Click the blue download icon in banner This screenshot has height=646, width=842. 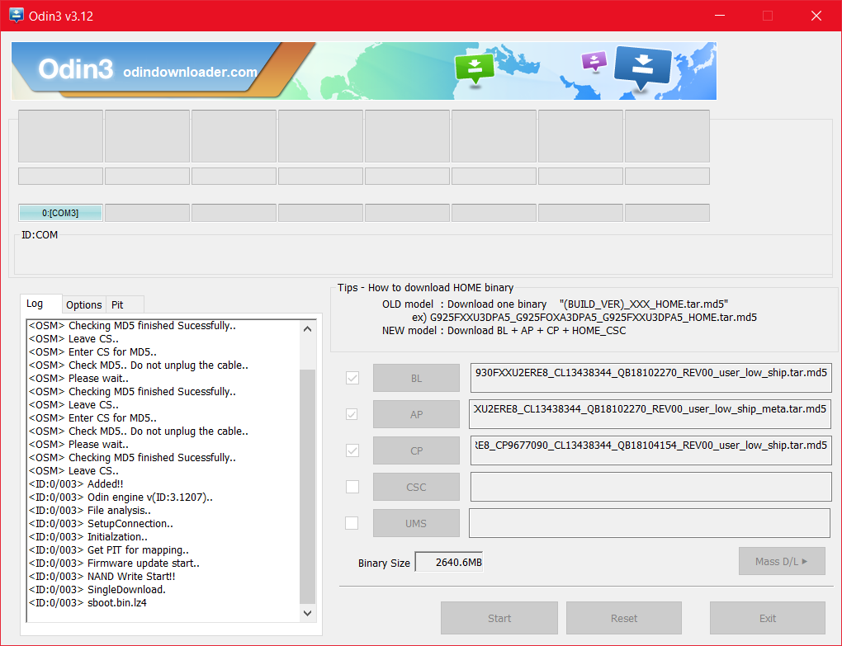point(642,68)
